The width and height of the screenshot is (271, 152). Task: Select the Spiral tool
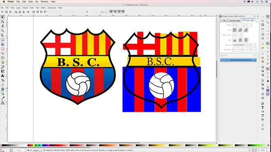[x=2, y=58]
